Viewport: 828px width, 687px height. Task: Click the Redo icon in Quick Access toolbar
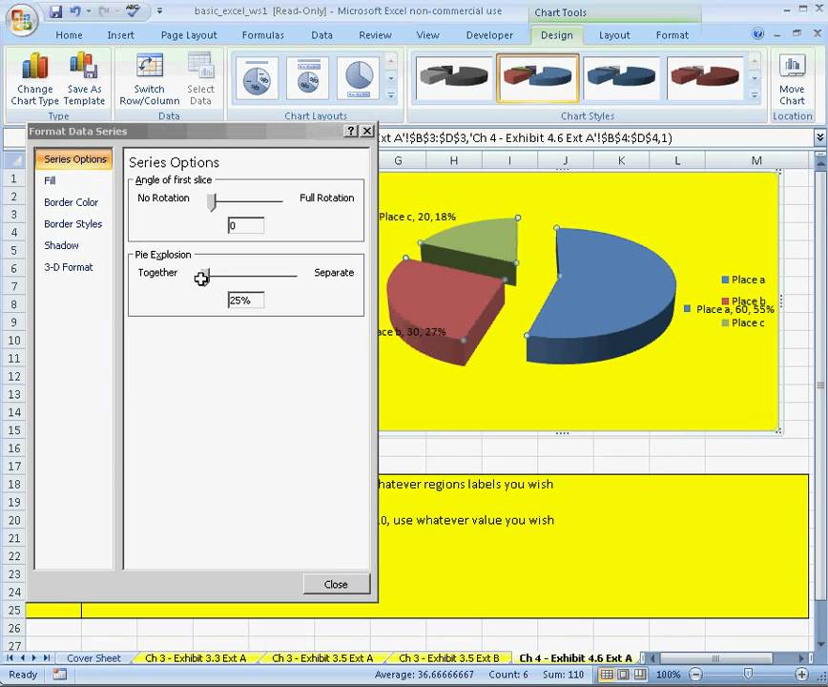tap(104, 11)
